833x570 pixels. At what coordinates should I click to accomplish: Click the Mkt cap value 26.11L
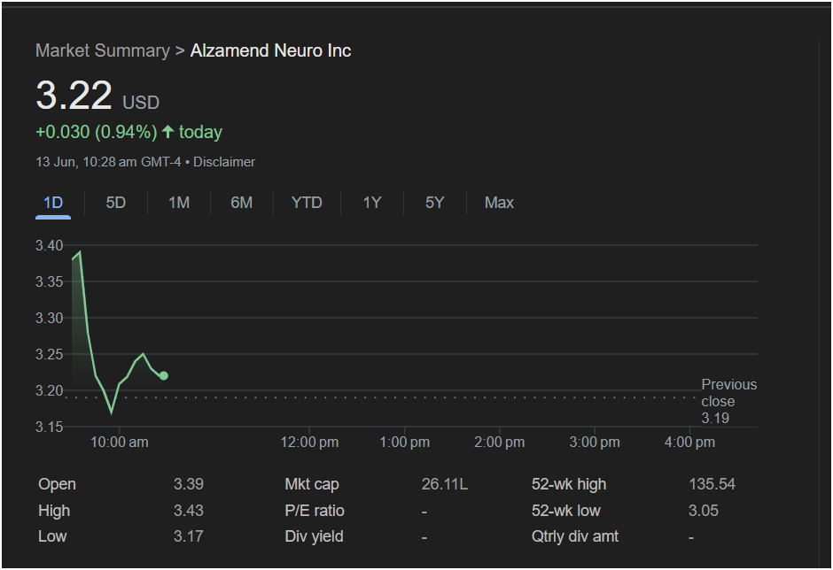[x=445, y=484]
